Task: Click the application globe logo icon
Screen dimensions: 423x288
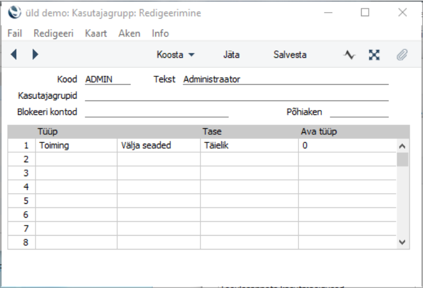Action: tap(14, 13)
